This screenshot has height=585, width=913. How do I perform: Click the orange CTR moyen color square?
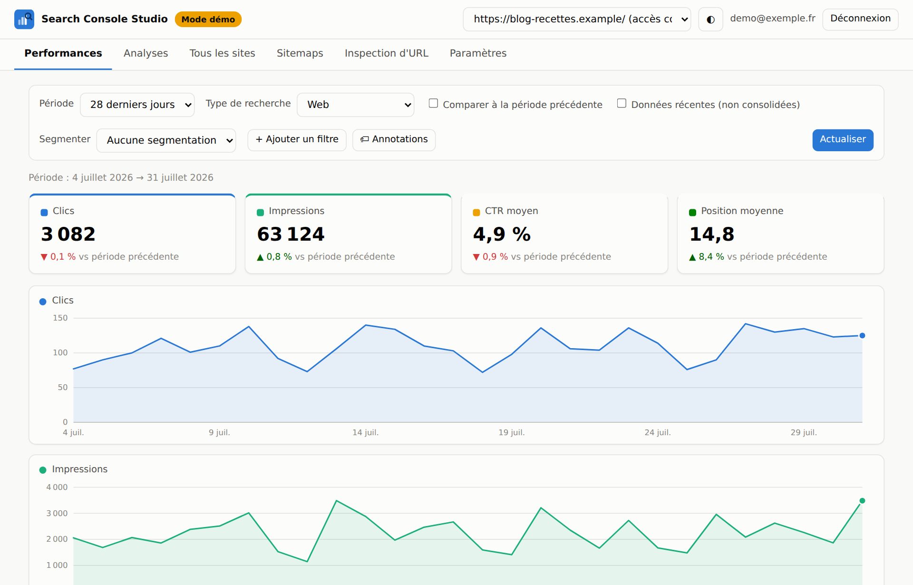(x=476, y=212)
